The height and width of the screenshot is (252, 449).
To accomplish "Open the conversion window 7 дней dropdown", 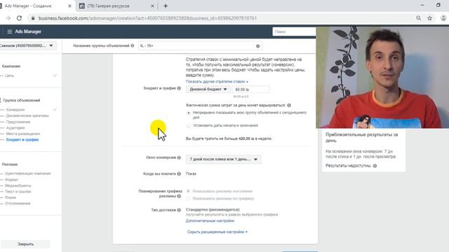I will click(x=223, y=159).
